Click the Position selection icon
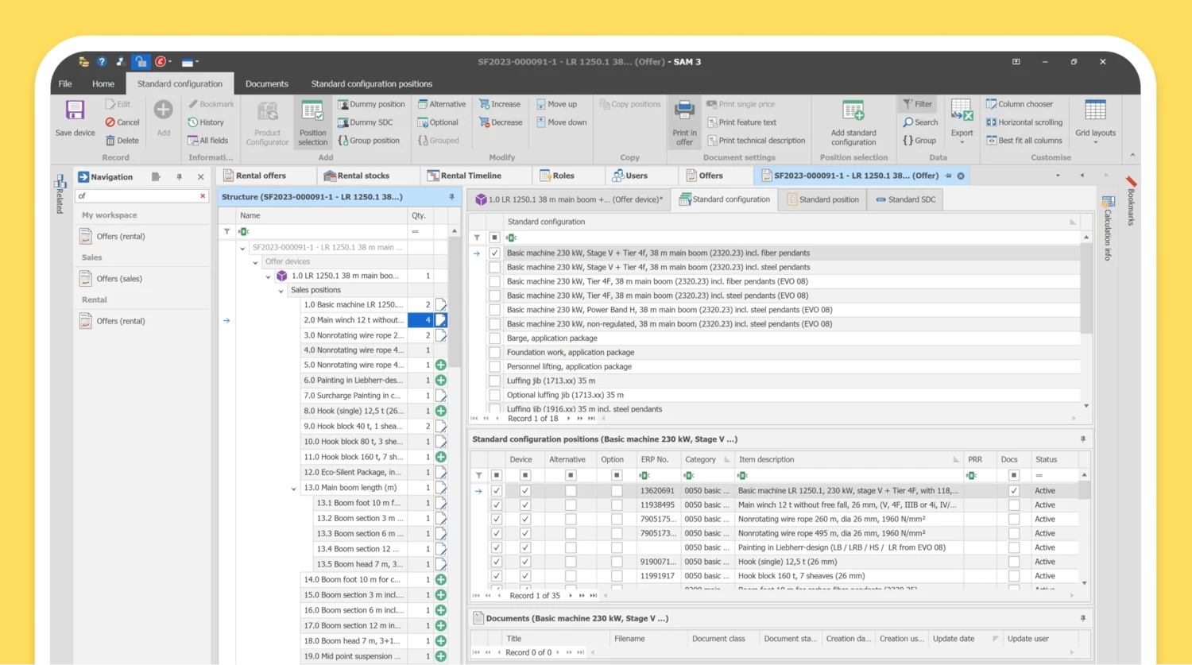The width and height of the screenshot is (1192, 665). [312, 111]
